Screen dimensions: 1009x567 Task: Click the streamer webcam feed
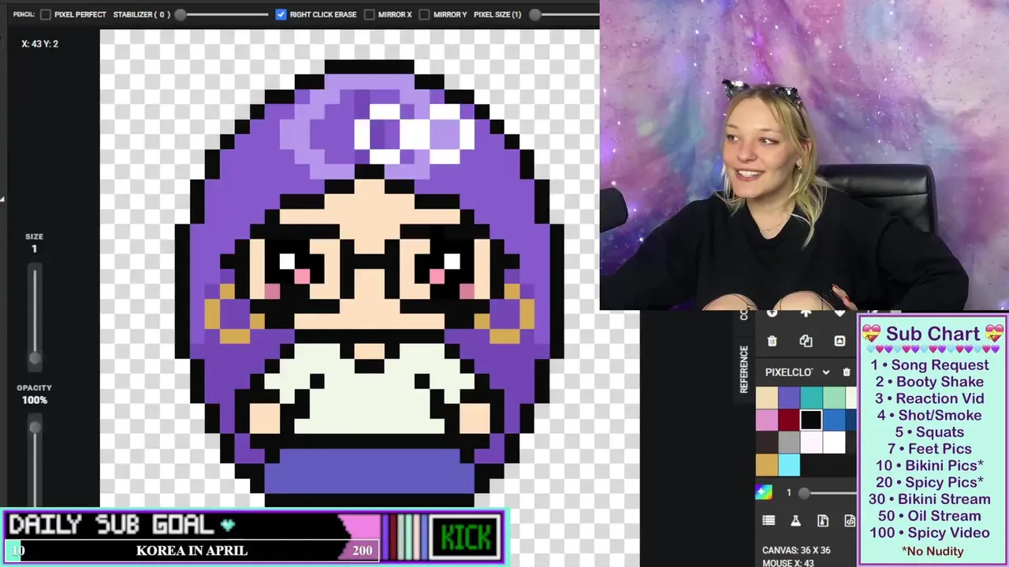click(804, 155)
